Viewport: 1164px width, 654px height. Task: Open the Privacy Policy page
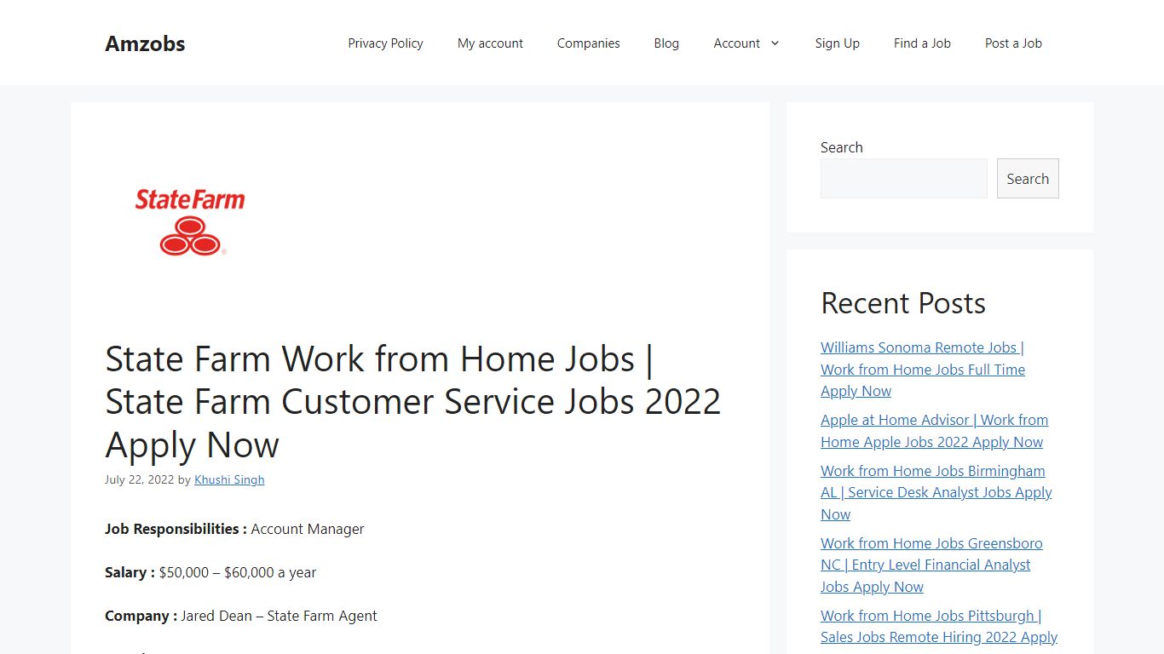click(x=385, y=43)
